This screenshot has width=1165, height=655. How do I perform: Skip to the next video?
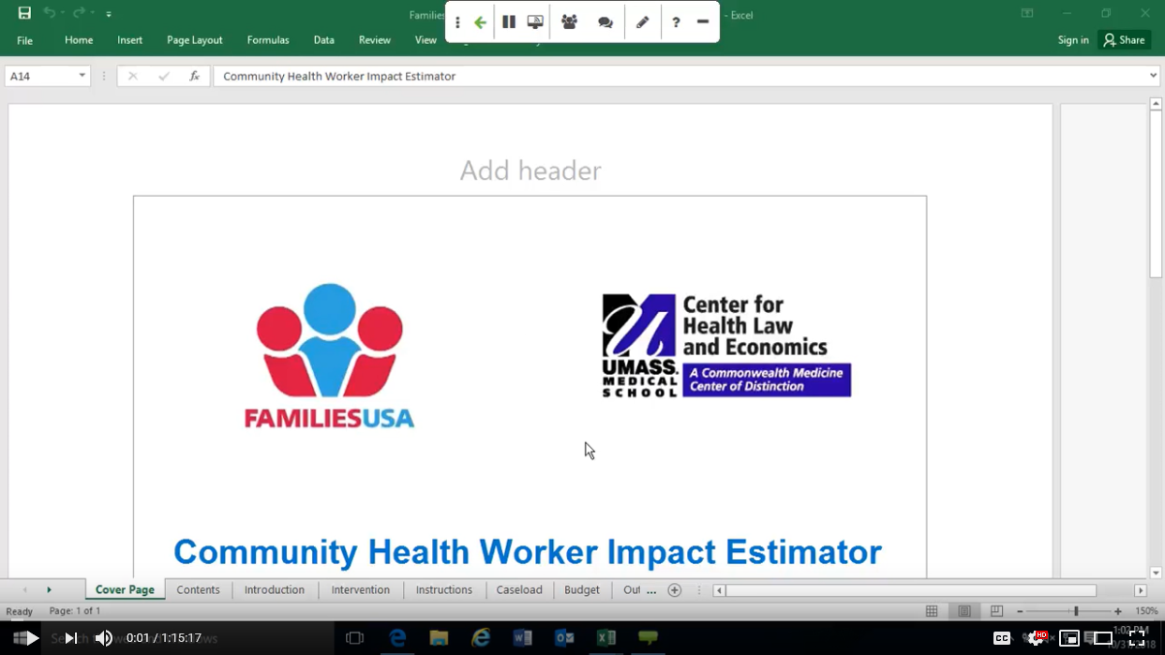(x=71, y=638)
